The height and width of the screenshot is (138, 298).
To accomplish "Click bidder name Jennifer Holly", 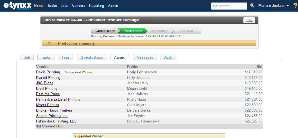I will [x=137, y=83].
